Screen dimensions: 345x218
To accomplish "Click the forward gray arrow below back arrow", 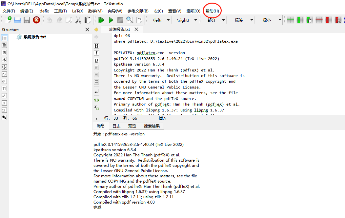I will (x=96, y=37).
